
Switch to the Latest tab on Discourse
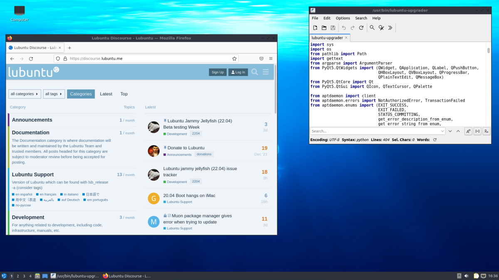point(106,94)
